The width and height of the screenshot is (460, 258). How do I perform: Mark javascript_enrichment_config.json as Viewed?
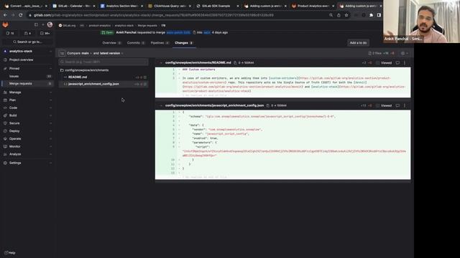[384, 105]
